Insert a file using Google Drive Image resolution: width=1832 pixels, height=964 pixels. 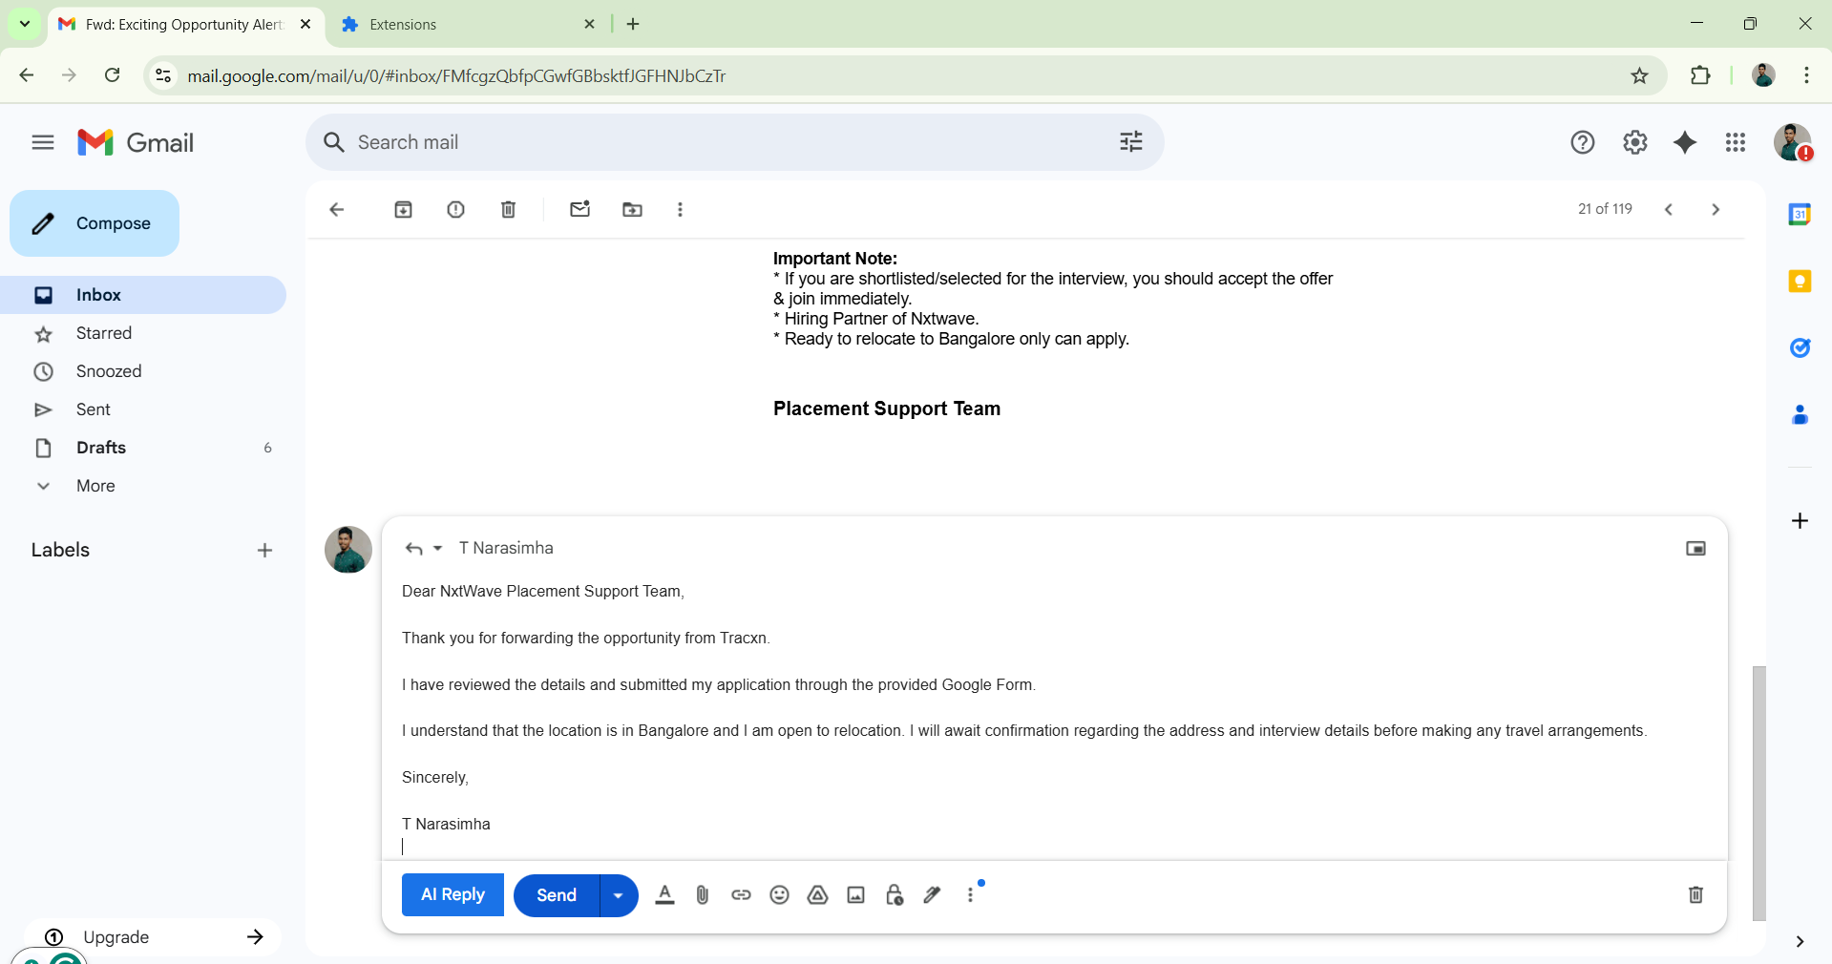coord(817,894)
